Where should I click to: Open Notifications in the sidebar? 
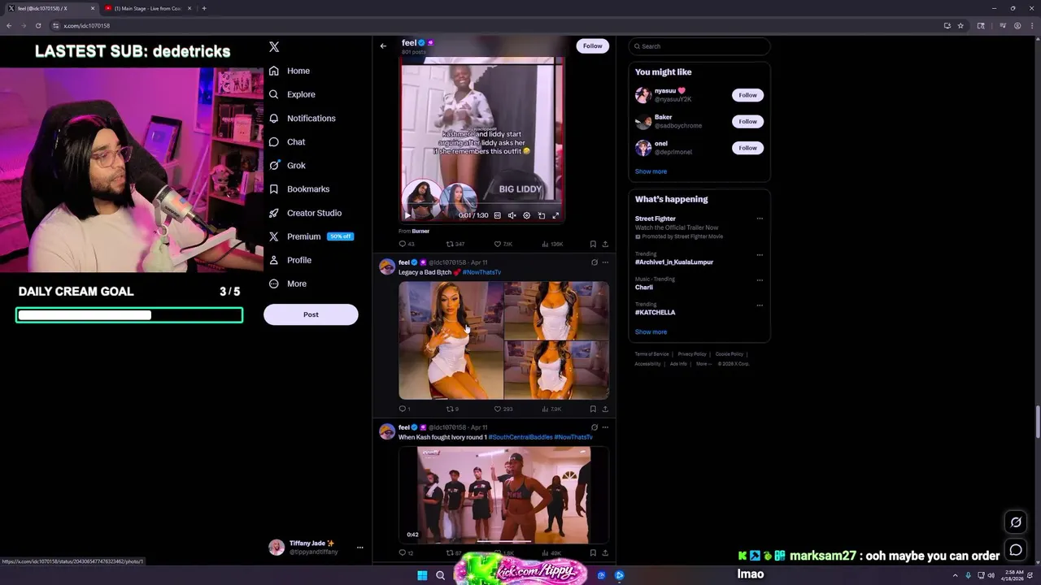(x=302, y=118)
